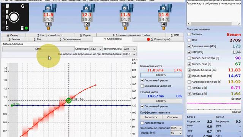Image resolution: width=243 pixels, height=137 pixels.
Task: Toggle injector 3 checkbox
Action: 125,8
